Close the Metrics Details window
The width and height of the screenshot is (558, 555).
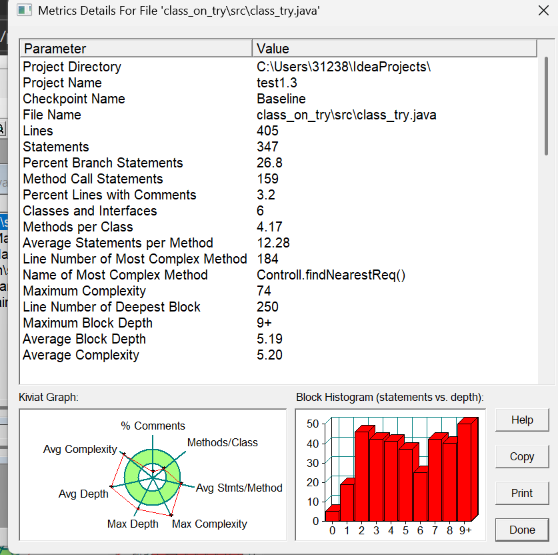(x=543, y=11)
